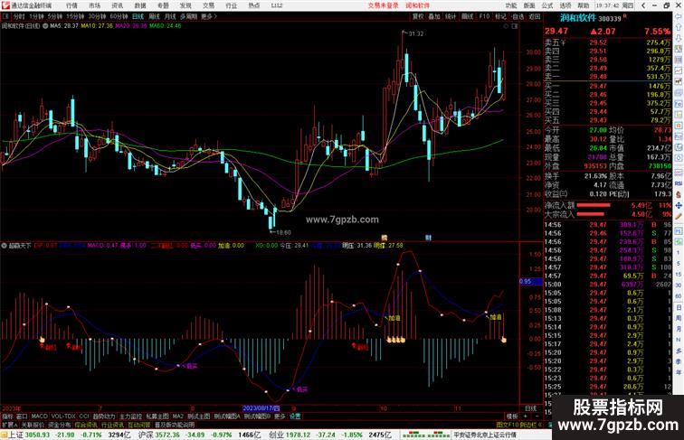Click the 净流入额 red bar
Viewport: 684px width, 440px height.
(x=594, y=205)
